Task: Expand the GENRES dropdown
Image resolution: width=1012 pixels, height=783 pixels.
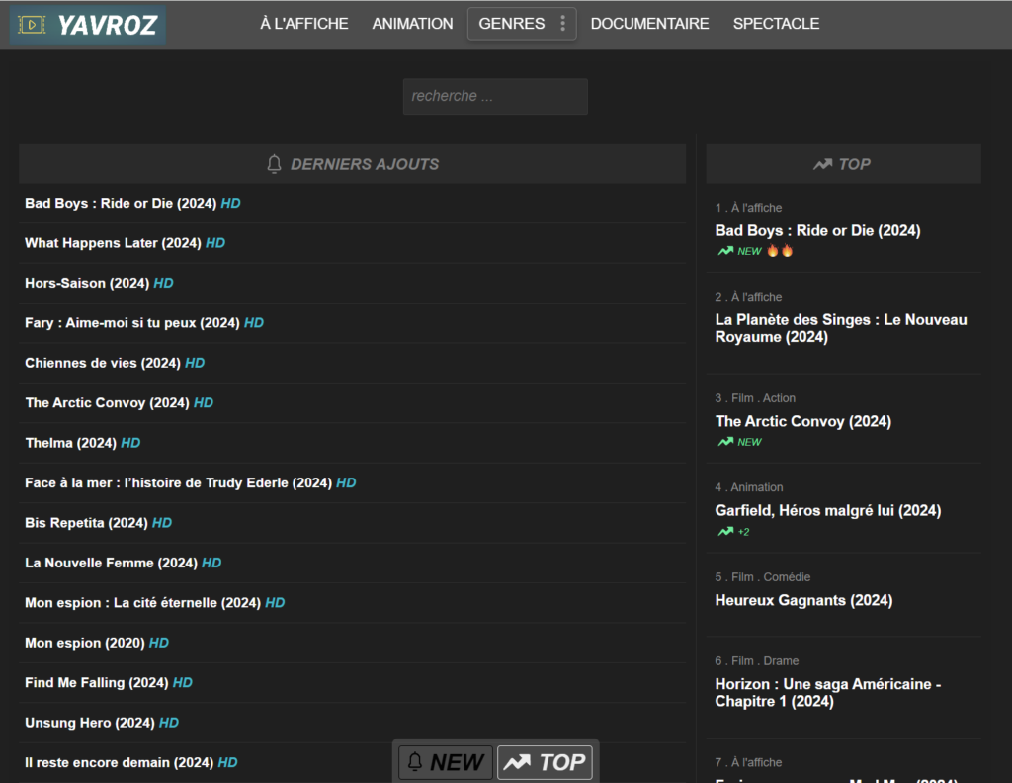Action: tap(522, 24)
